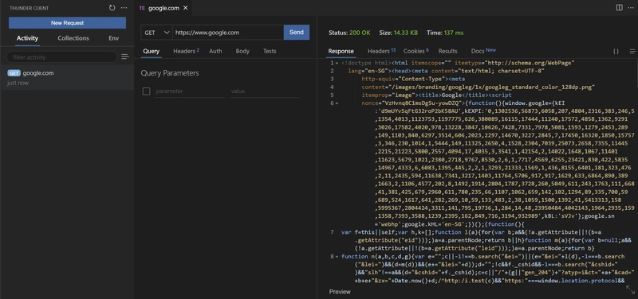Click line number 7 in response

point(332,232)
